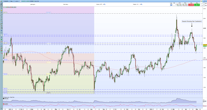Screen dimensions: 207x110
Task: Open the SMA (200) indicator label
Action: [13, 7]
